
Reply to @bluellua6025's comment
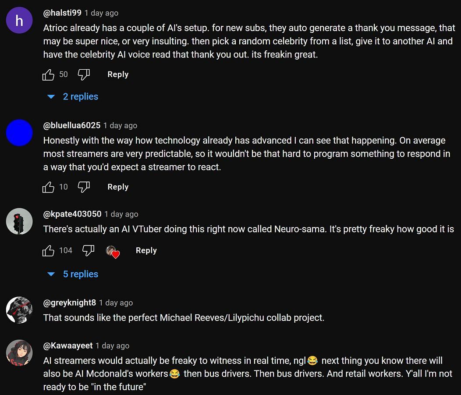(118, 187)
